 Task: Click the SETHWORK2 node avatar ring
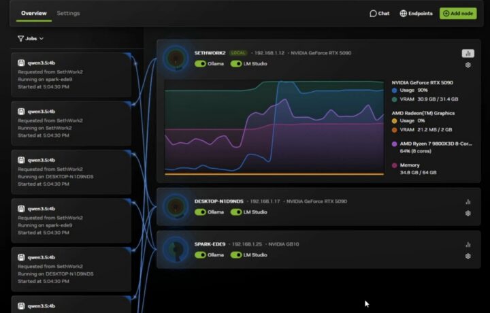tap(176, 58)
